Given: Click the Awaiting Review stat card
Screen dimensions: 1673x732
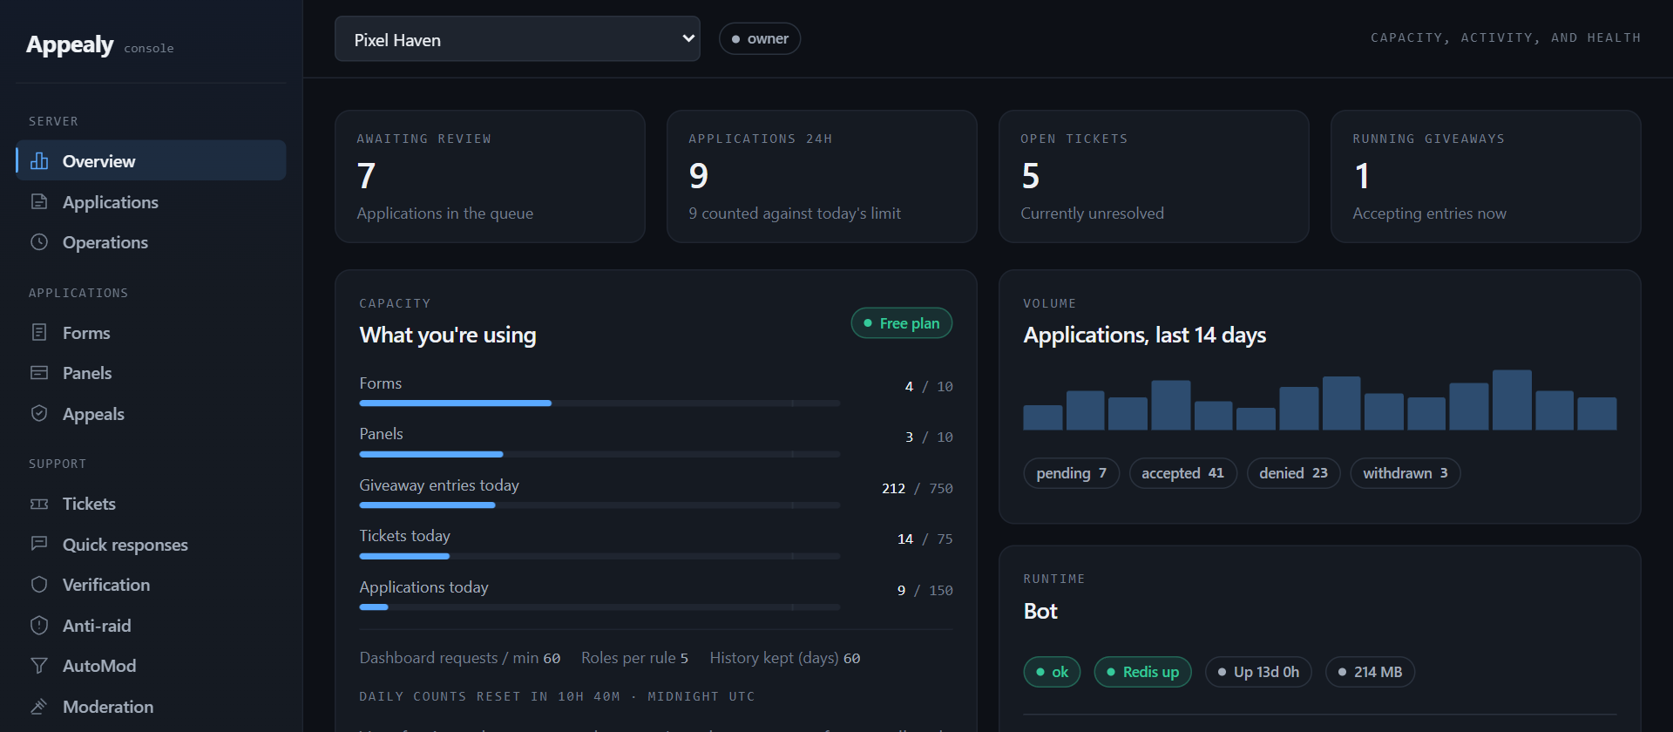Looking at the screenshot, I should click(490, 176).
